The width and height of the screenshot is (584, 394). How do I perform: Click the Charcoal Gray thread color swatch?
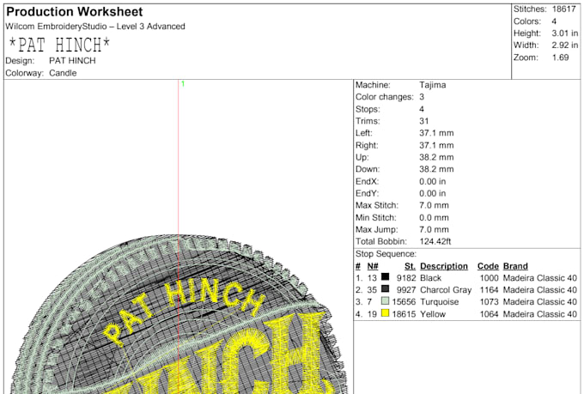click(385, 288)
